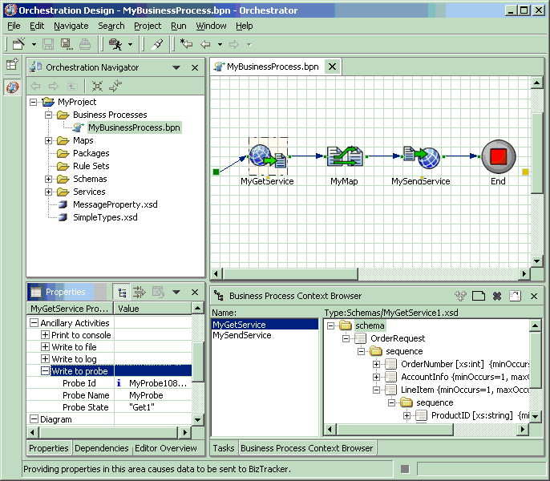Collapse the Business Processes folder

[48, 115]
